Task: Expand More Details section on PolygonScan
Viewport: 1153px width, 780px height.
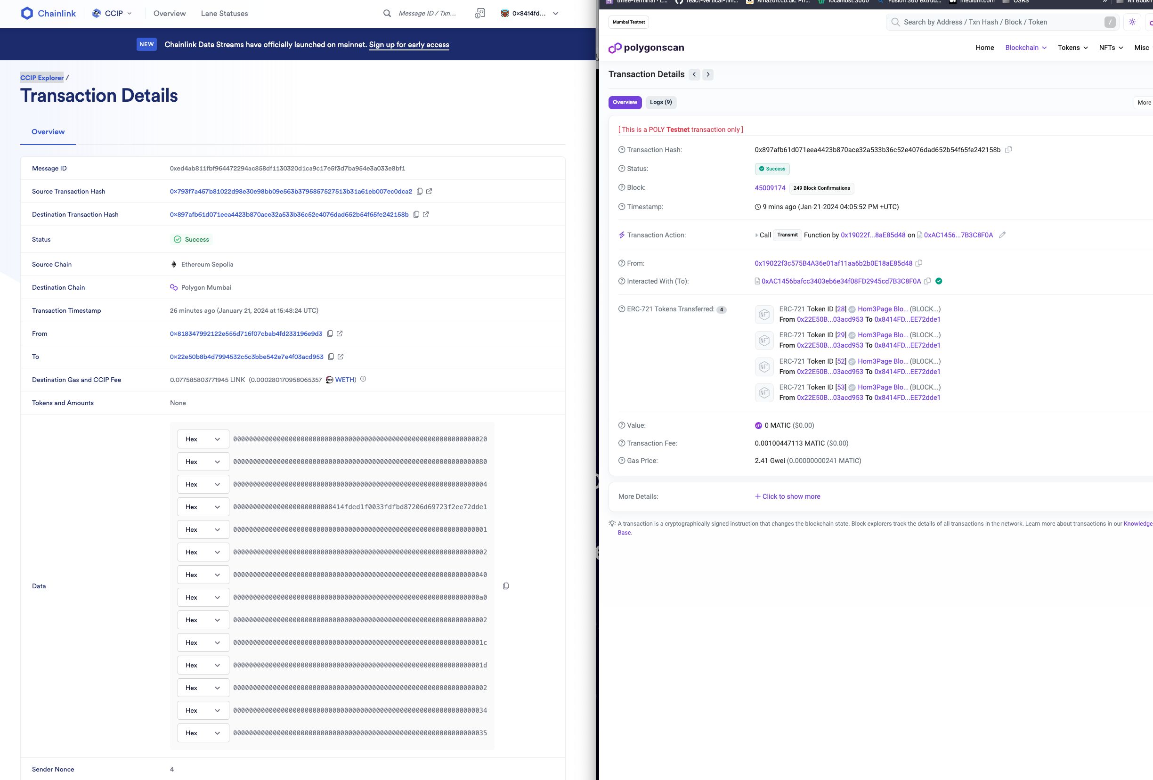Action: tap(788, 496)
